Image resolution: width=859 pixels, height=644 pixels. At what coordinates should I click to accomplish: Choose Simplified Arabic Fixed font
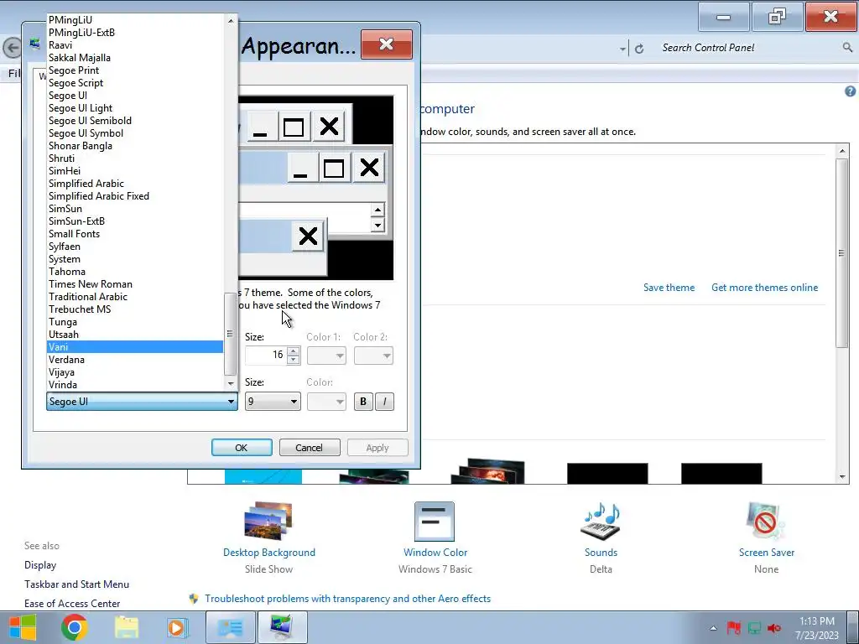point(135,196)
